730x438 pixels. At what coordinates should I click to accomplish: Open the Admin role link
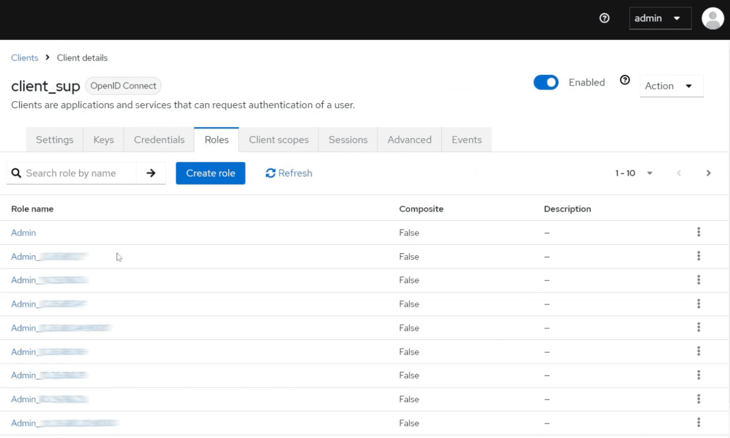23,233
